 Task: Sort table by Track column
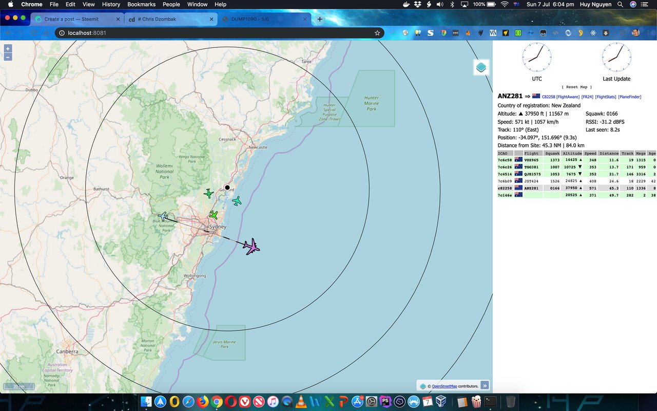[627, 153]
